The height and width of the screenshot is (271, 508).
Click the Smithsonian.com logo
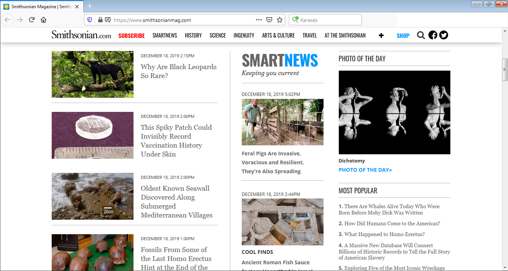pos(81,35)
